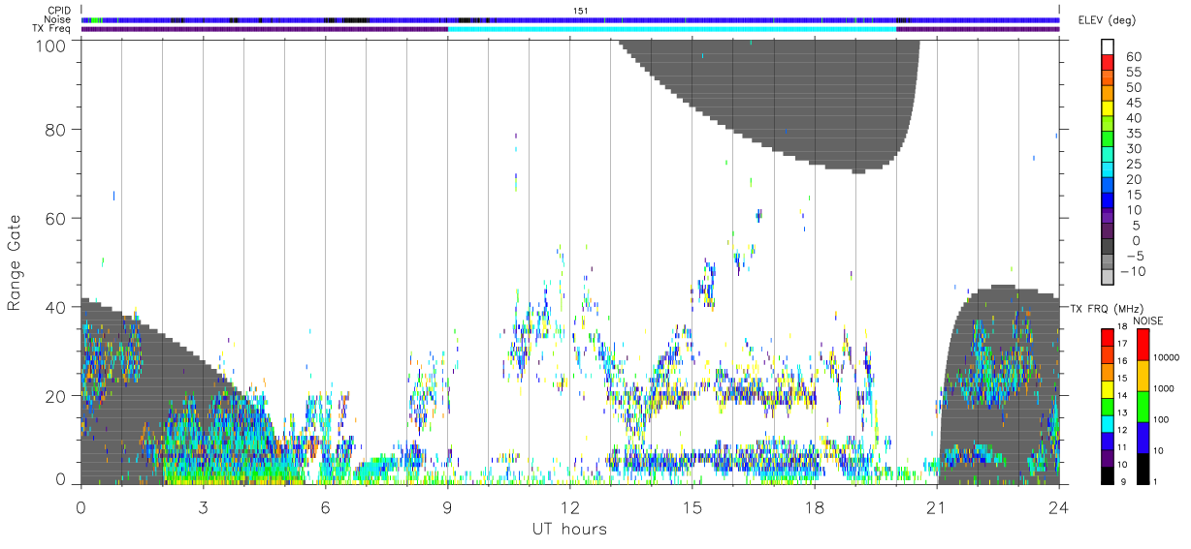Click the 100 label on NOISE scale

1162,419
